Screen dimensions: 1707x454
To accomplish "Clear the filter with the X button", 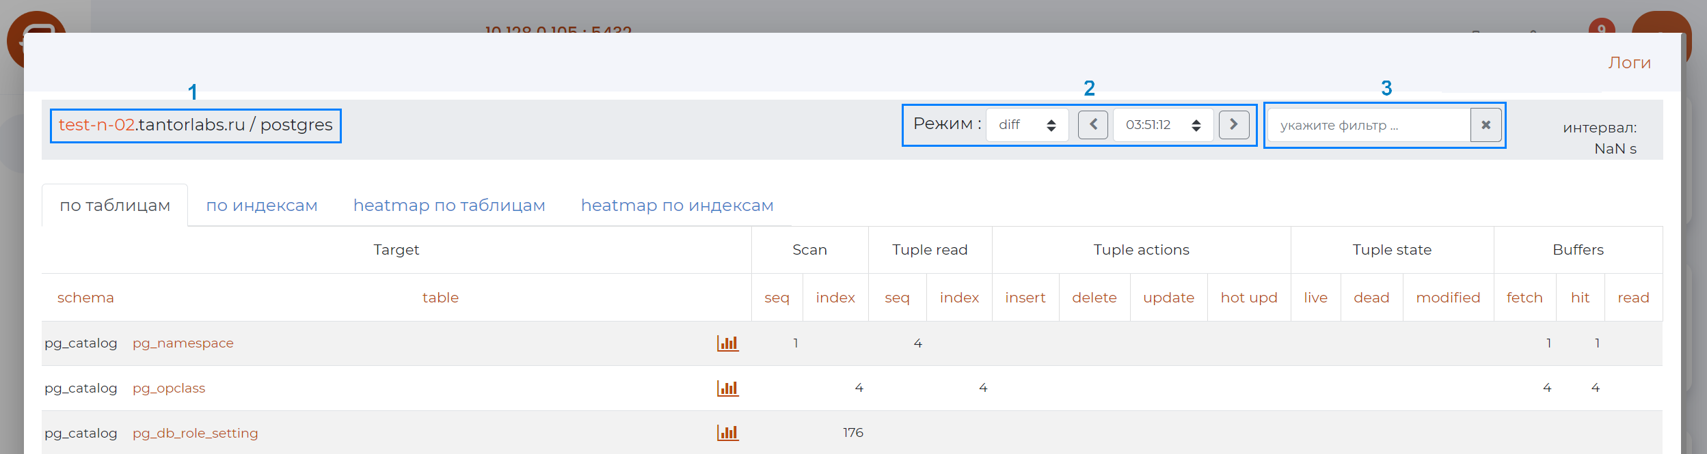I will (1486, 125).
